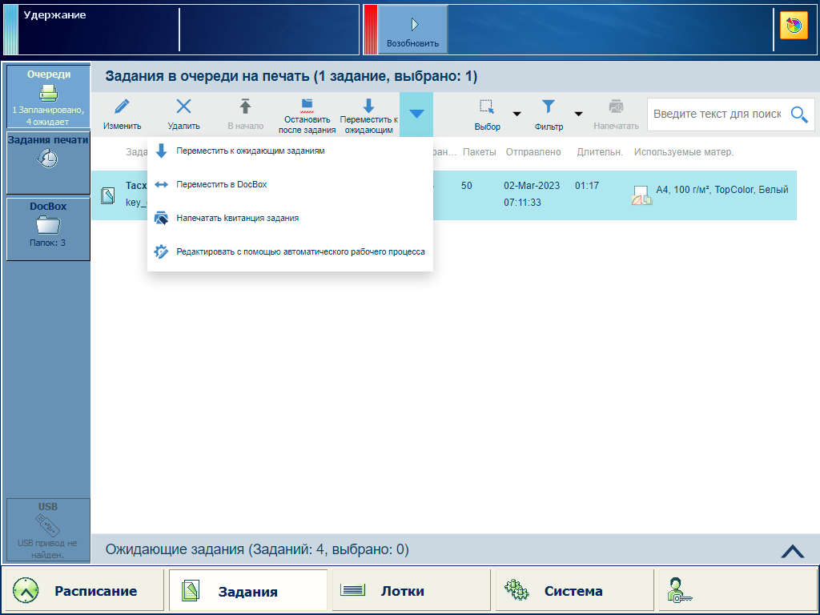
Task: Select Редактировать с помощью автоматического рабочего процесса
Action: pos(290,251)
